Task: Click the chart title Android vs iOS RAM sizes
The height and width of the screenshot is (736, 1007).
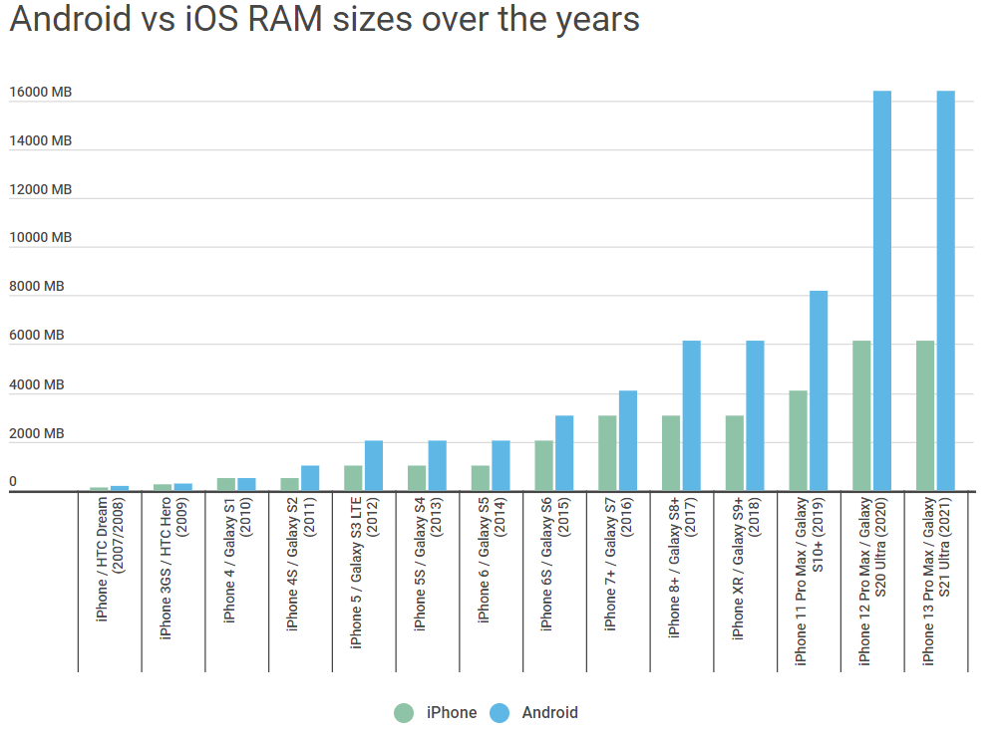Action: (324, 19)
